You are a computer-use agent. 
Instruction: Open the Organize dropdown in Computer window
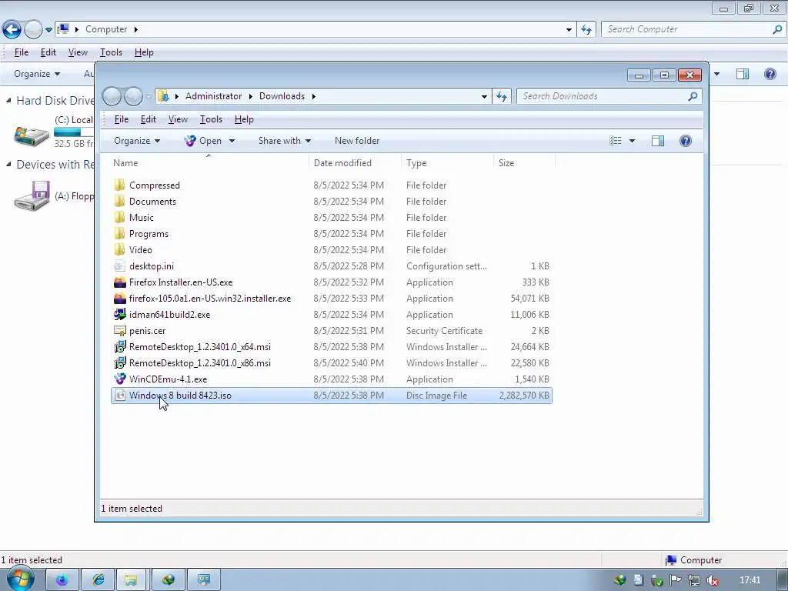37,74
